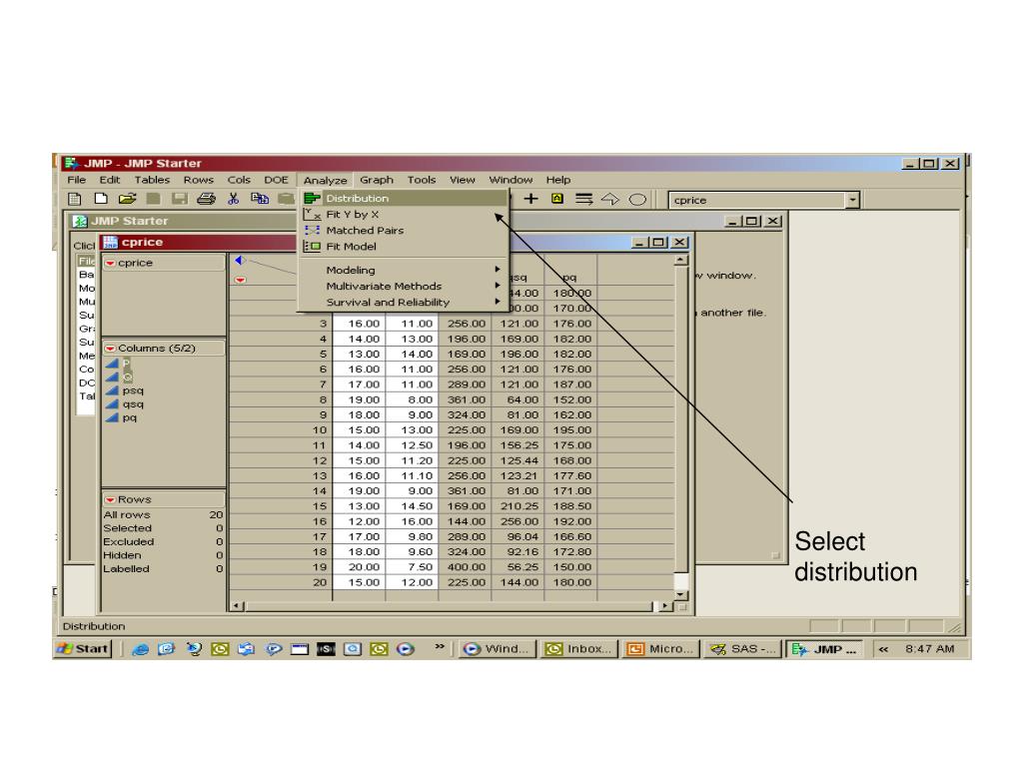Click the red triangle beside Columns (5/2)
The image size is (1023, 767).
pos(110,349)
